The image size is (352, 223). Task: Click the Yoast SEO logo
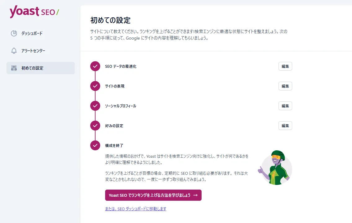(x=34, y=11)
